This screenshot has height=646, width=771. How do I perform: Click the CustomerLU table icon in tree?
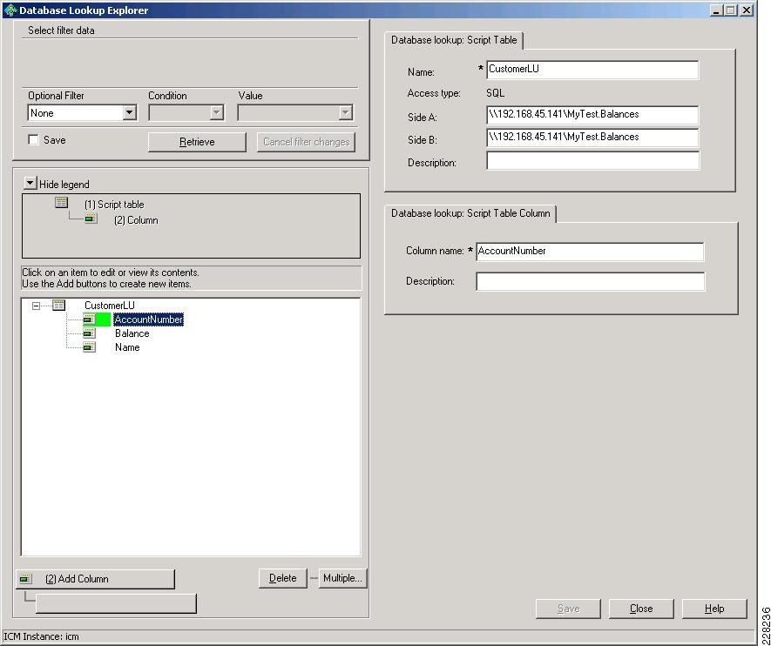(58, 306)
